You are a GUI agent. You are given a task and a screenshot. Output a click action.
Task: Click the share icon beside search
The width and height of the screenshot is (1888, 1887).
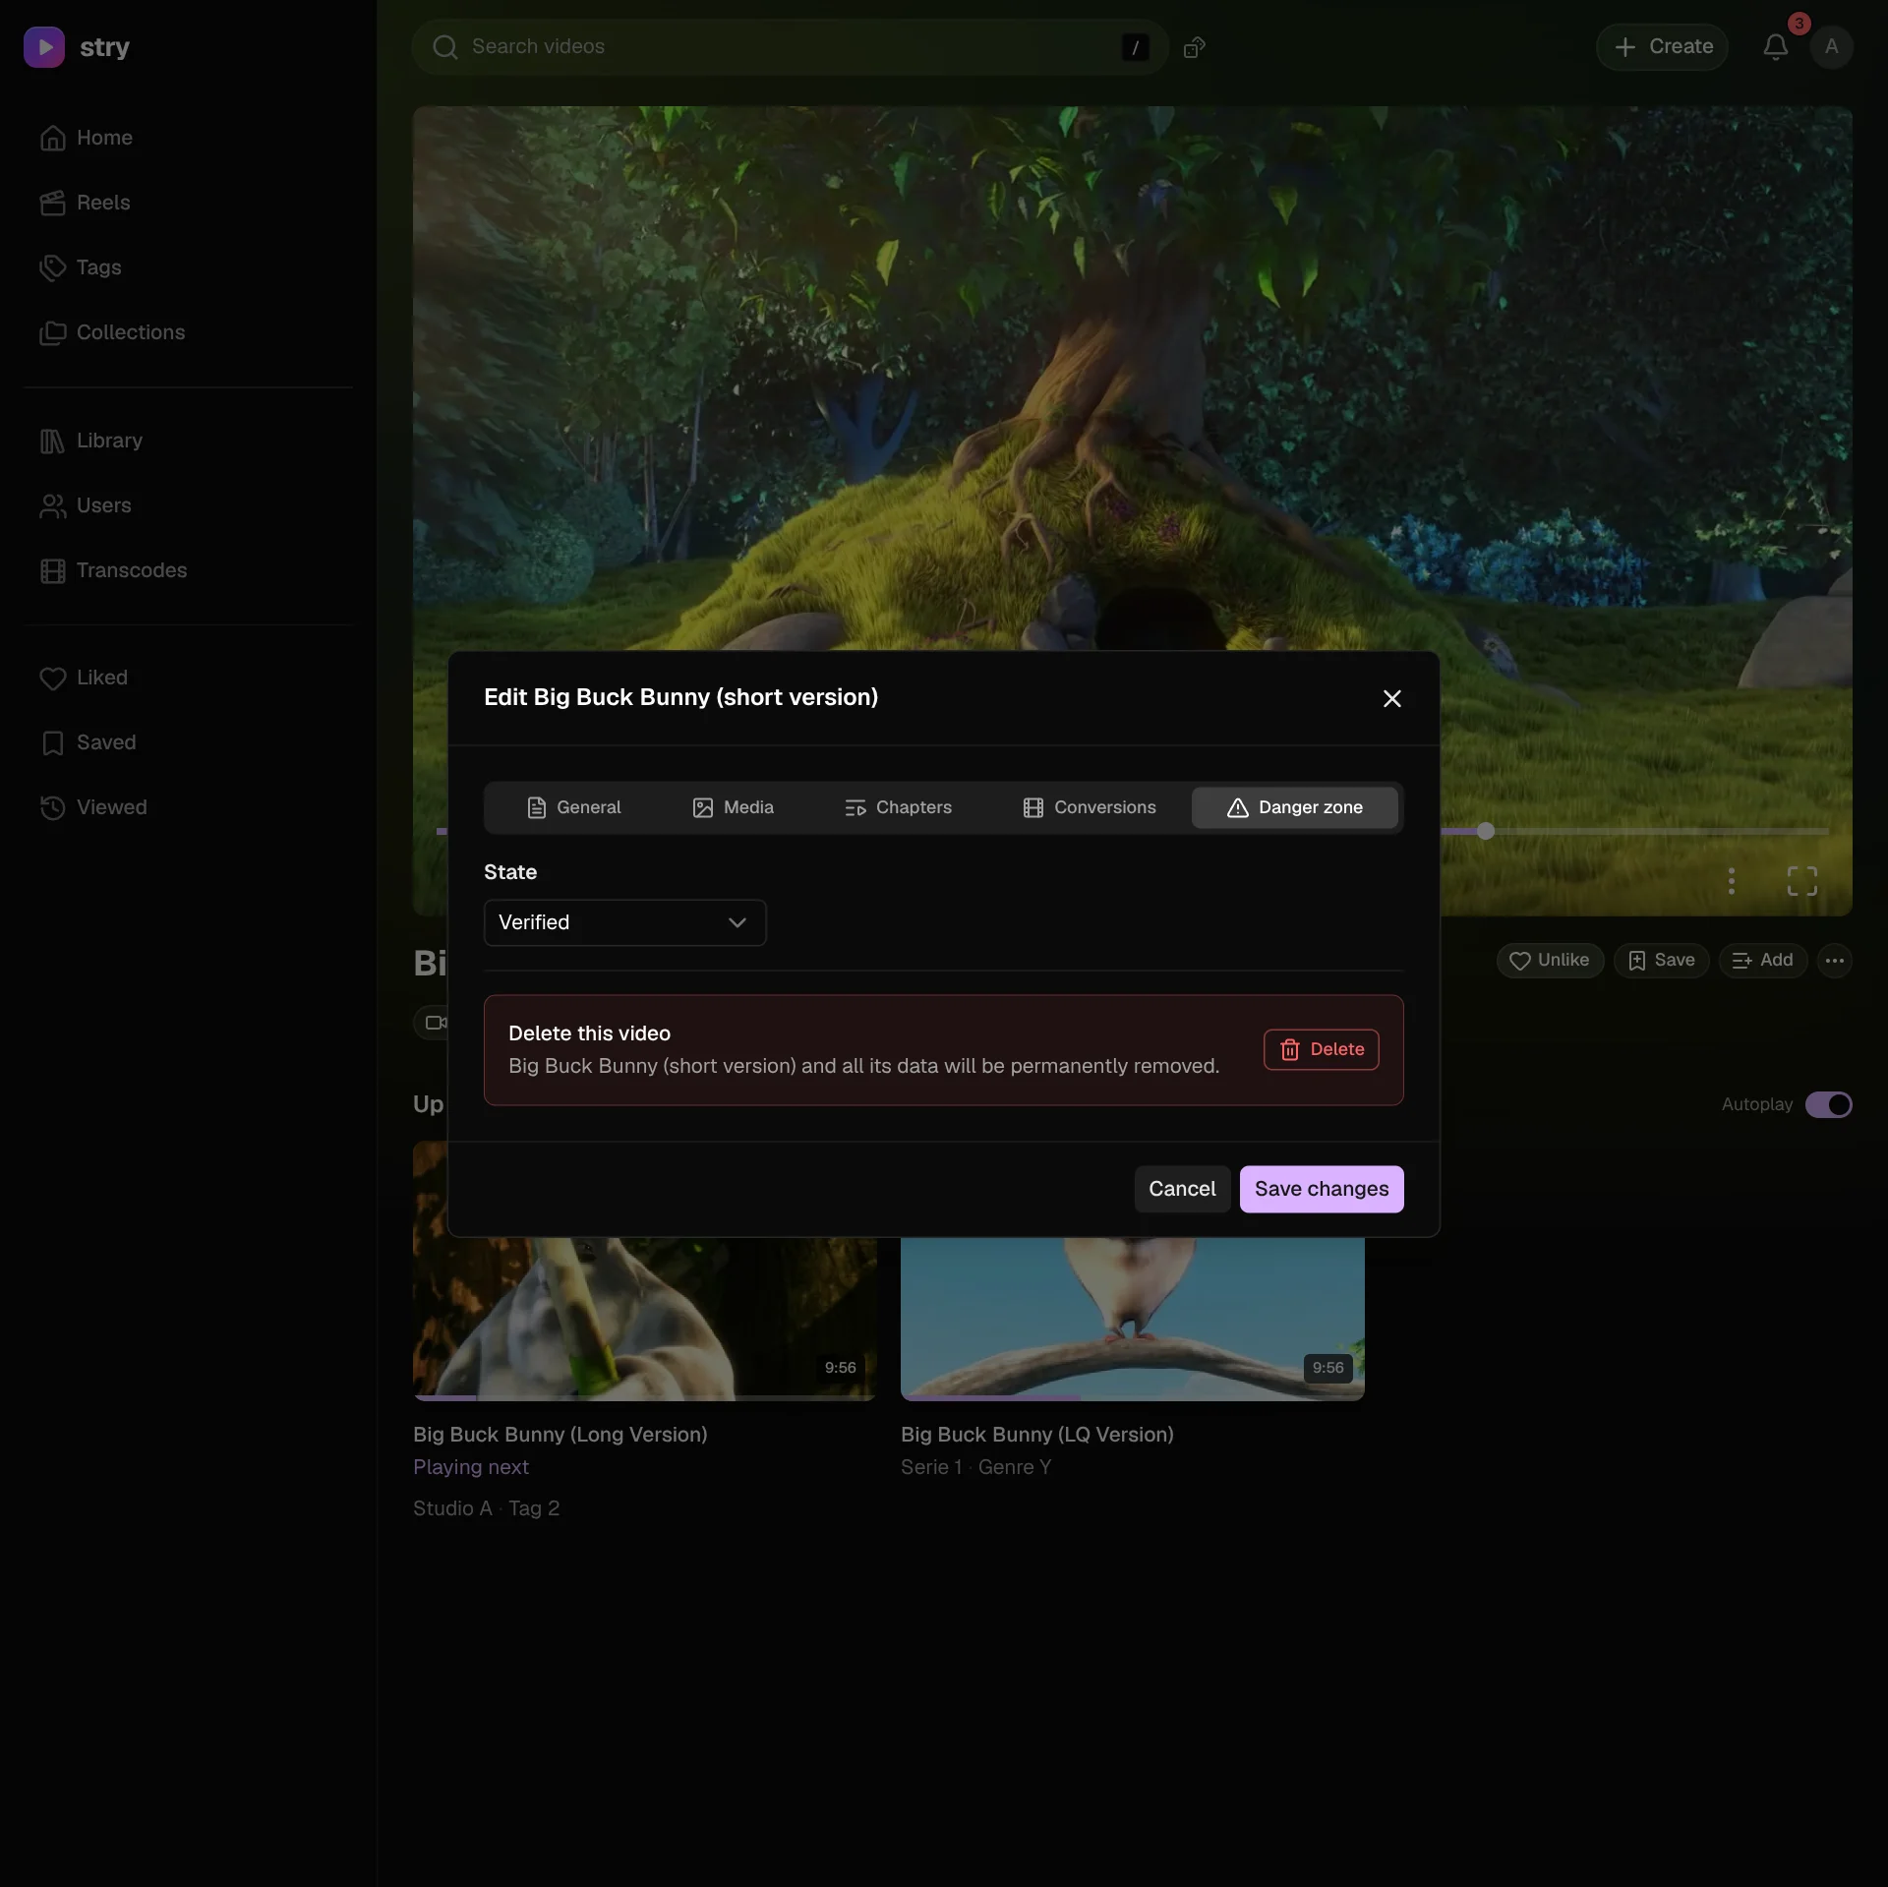(x=1194, y=47)
